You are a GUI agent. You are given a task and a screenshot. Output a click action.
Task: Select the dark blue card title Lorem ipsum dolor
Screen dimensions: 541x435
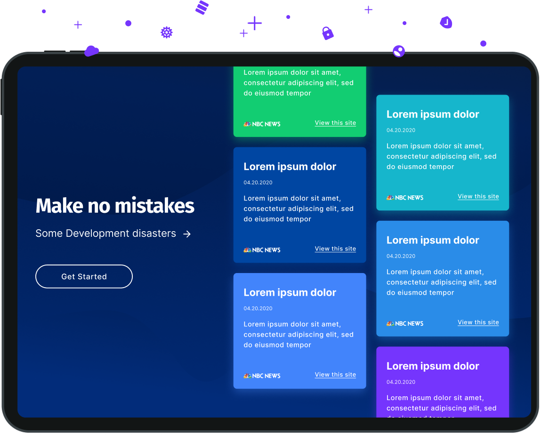click(290, 167)
